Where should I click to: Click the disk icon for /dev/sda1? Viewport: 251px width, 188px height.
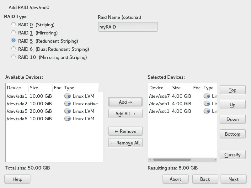(67, 96)
